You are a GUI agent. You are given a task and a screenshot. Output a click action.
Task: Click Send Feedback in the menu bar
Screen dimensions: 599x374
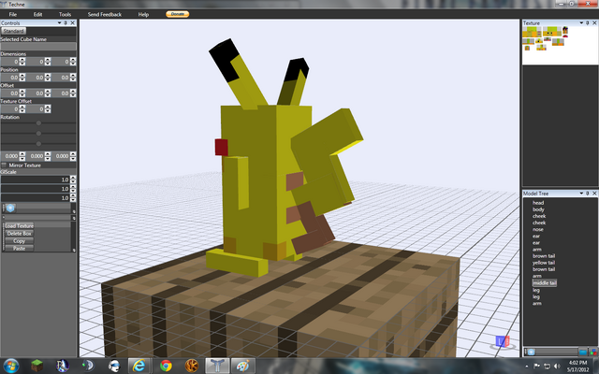coord(105,15)
